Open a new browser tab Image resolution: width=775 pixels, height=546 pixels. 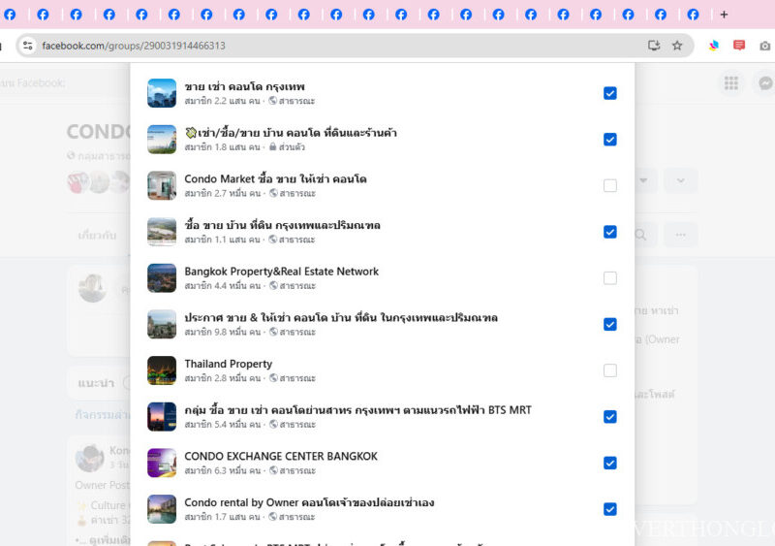pos(723,15)
